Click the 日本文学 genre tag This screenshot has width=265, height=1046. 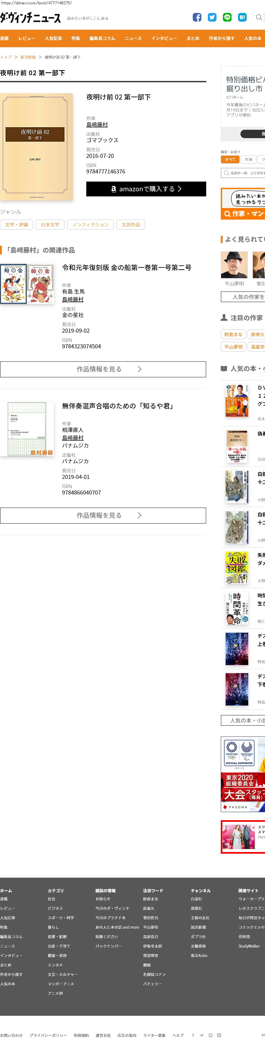(50, 224)
